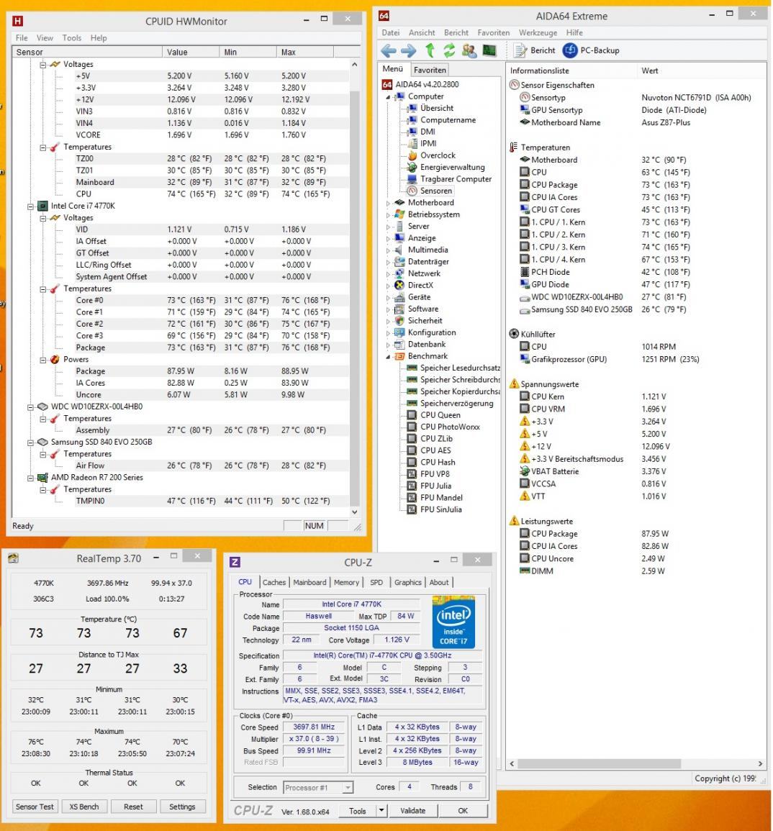The image size is (773, 831).
Task: Click the Validate button in CPU-Z
Action: point(412,810)
